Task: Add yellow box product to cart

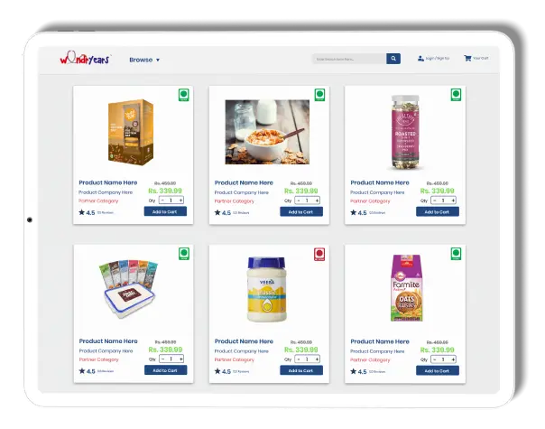Action: (x=165, y=211)
